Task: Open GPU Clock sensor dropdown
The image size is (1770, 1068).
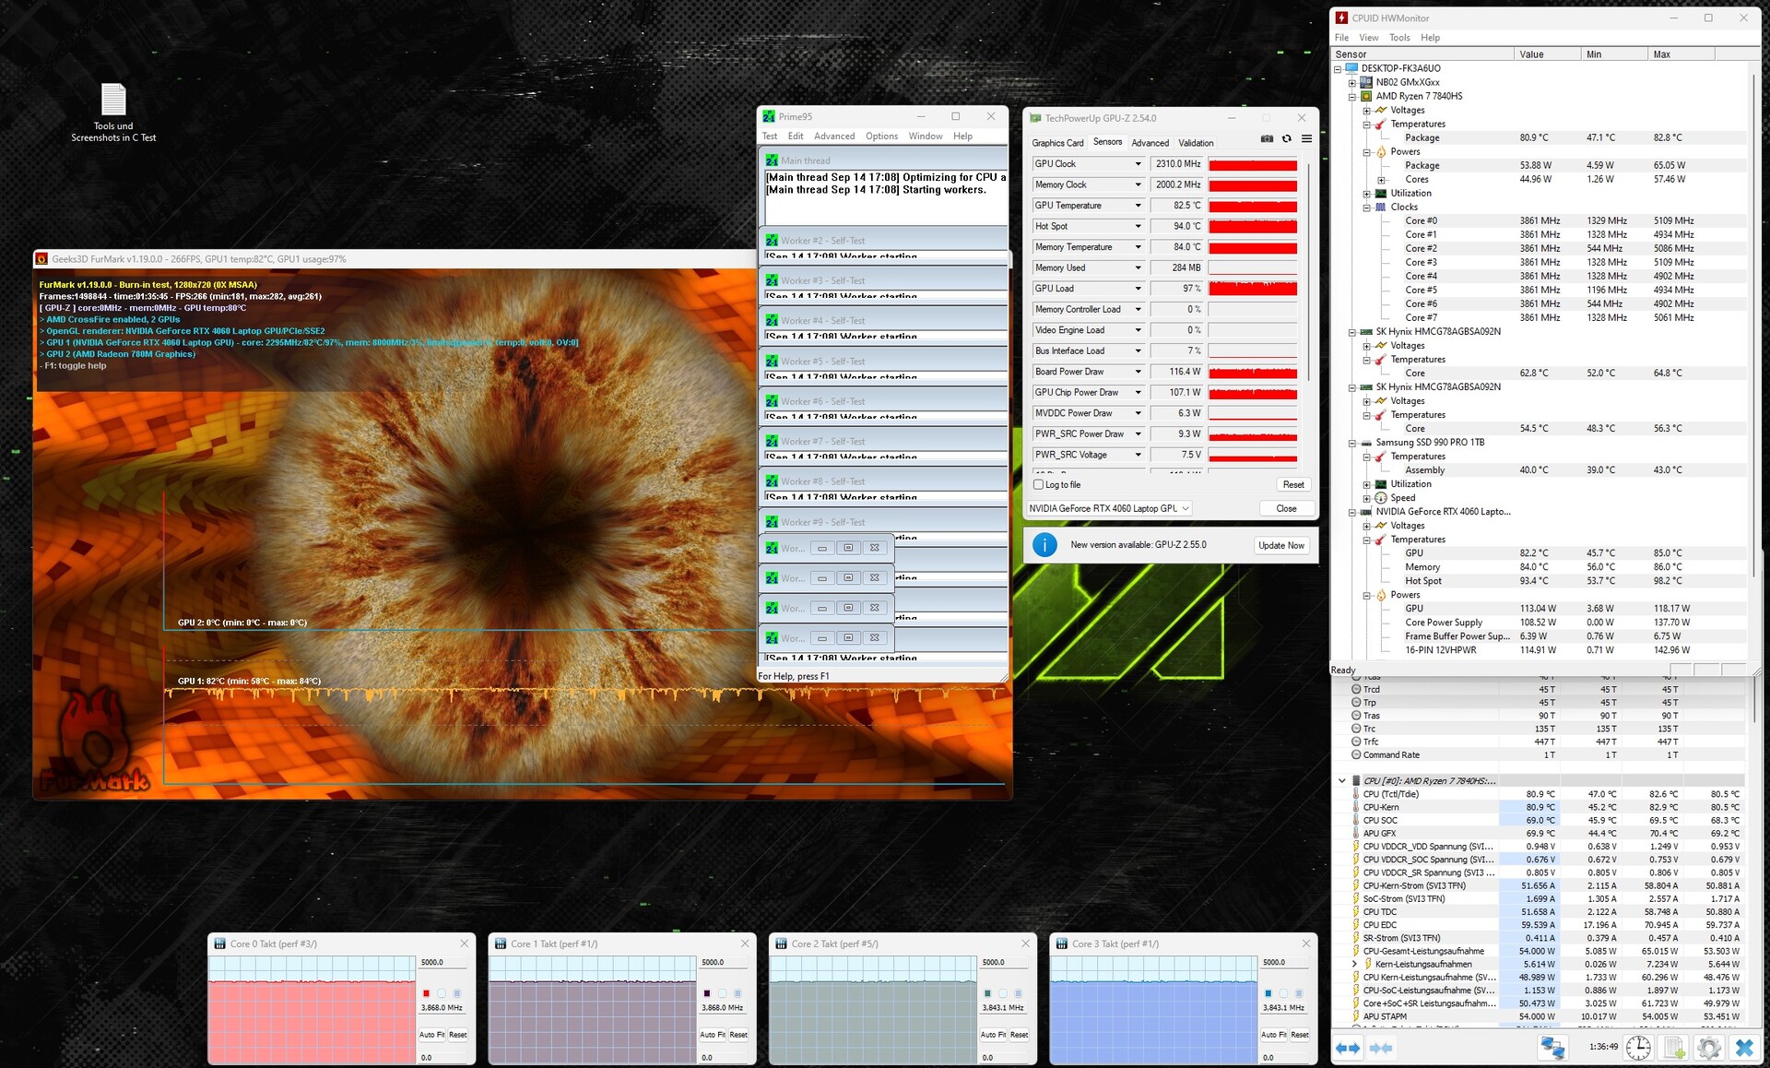Action: (x=1138, y=164)
